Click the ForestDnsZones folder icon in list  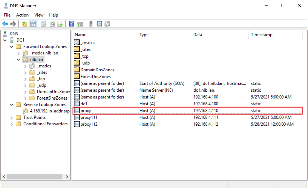click(77, 76)
